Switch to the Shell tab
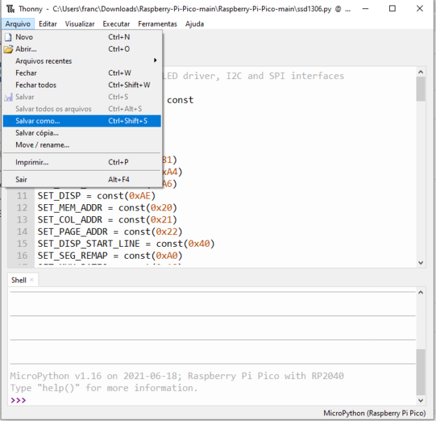Screen dimensions: 436x421 (19, 280)
